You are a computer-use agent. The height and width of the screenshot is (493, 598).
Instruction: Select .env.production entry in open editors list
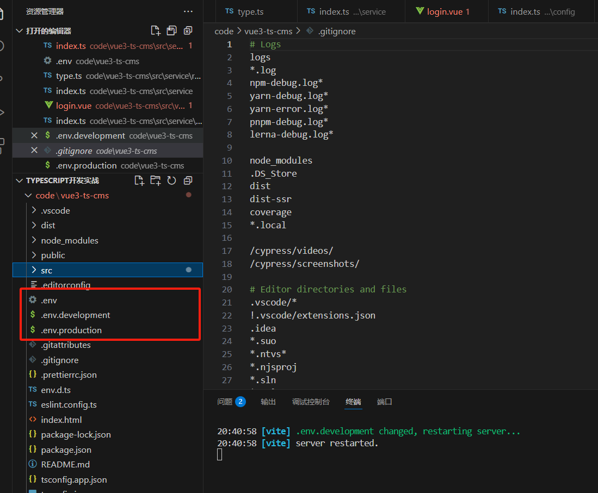click(108, 165)
